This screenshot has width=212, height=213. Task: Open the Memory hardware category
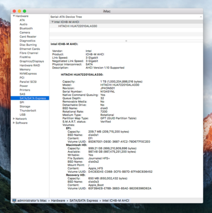click(x=25, y=70)
